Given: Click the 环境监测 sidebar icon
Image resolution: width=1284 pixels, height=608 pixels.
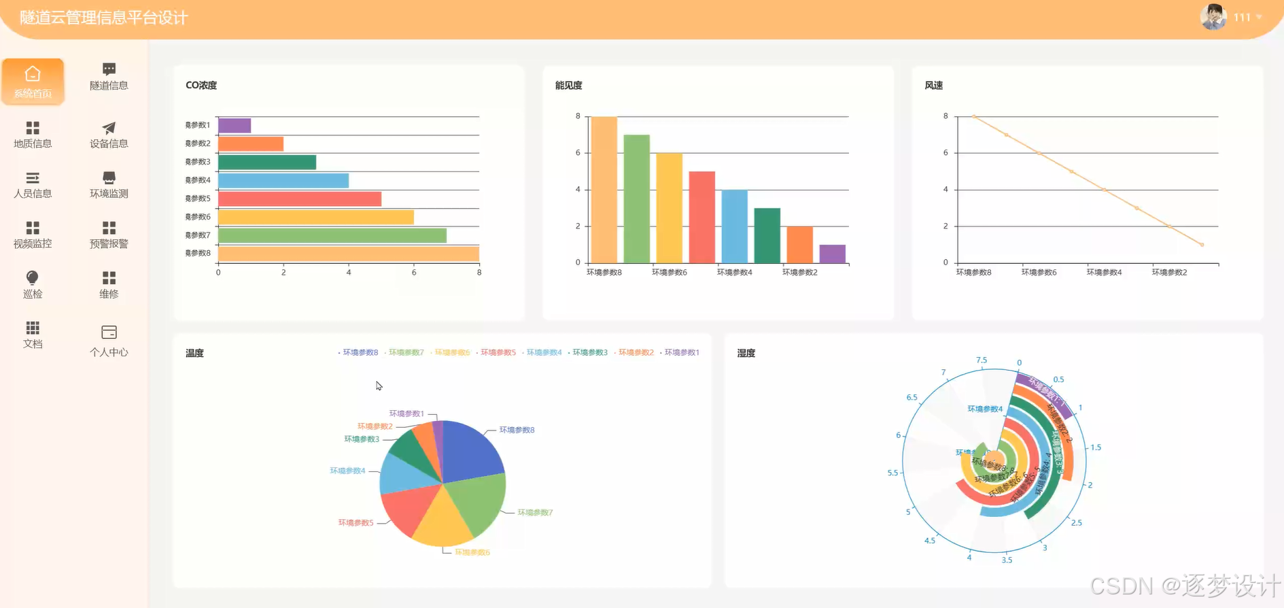Looking at the screenshot, I should [109, 178].
